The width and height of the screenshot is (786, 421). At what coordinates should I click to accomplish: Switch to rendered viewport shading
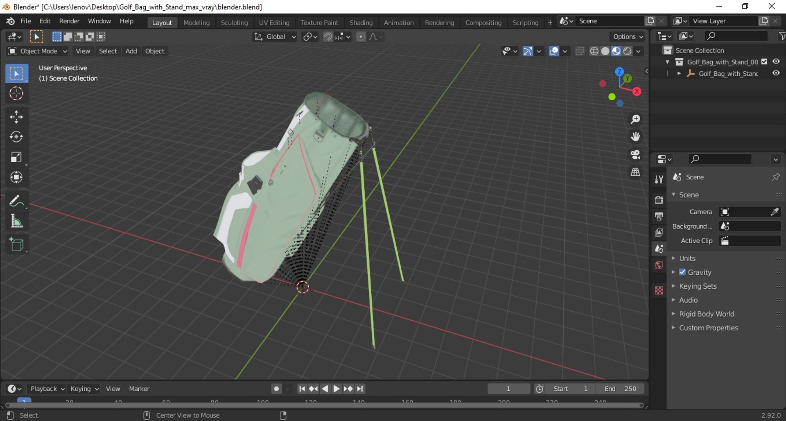tap(627, 51)
